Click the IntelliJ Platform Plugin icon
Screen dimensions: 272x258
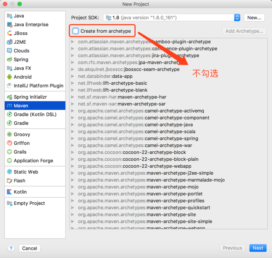coord(10,86)
